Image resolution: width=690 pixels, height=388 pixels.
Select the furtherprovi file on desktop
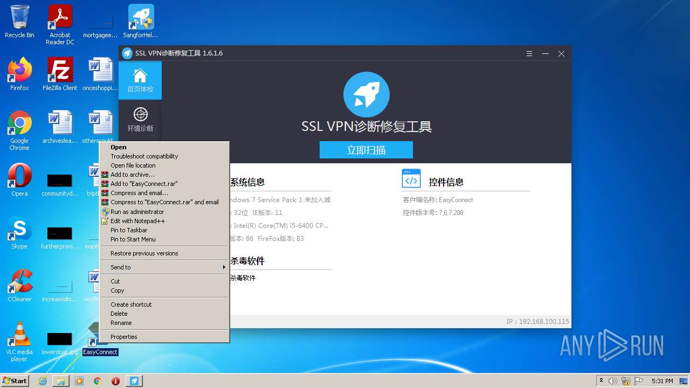click(60, 237)
